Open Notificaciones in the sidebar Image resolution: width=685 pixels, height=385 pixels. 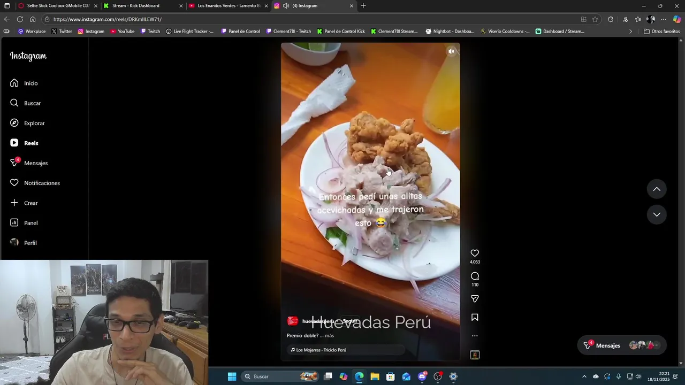[x=35, y=183]
